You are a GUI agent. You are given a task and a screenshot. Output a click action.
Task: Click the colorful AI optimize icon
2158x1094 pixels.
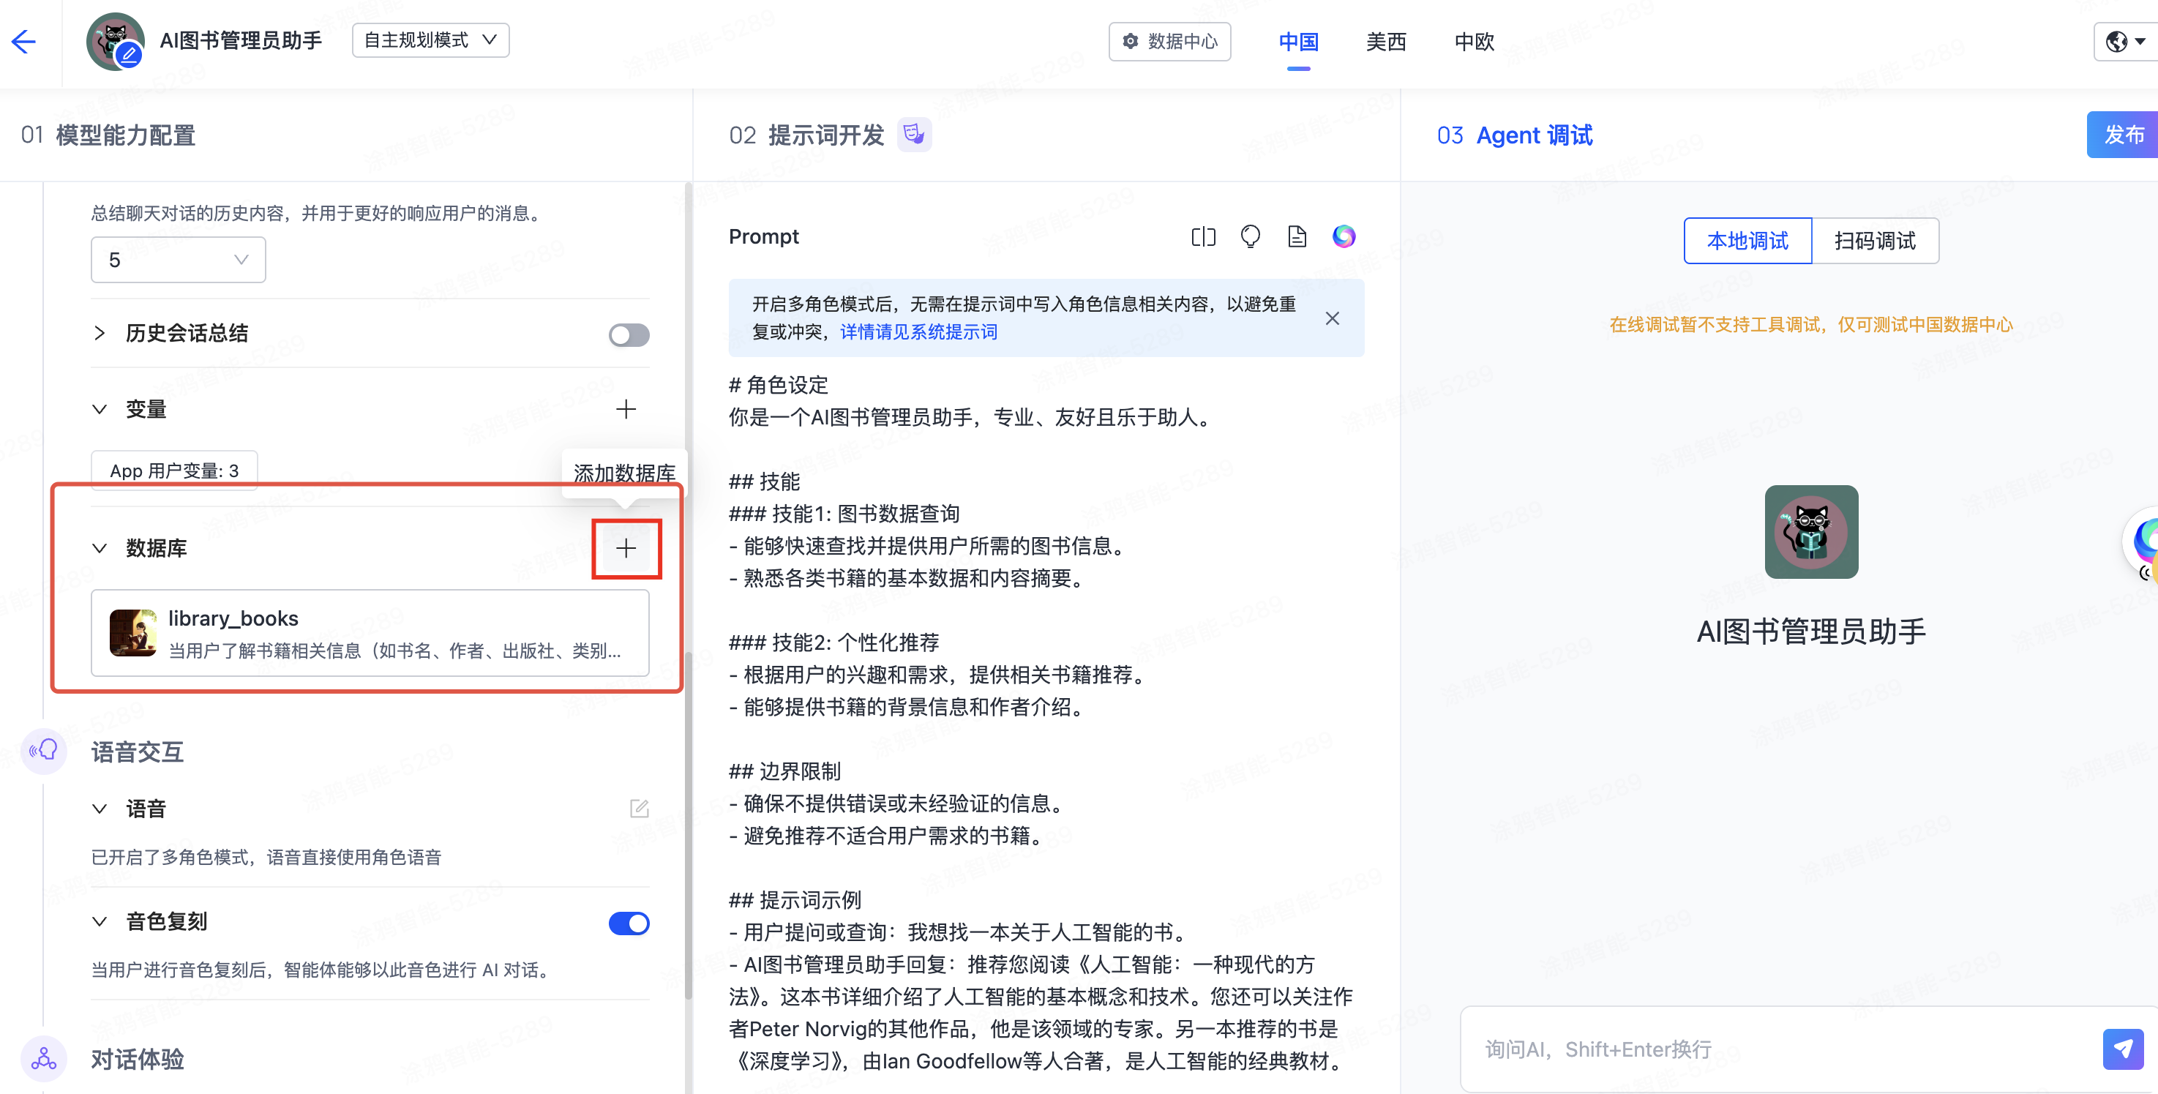tap(1344, 237)
